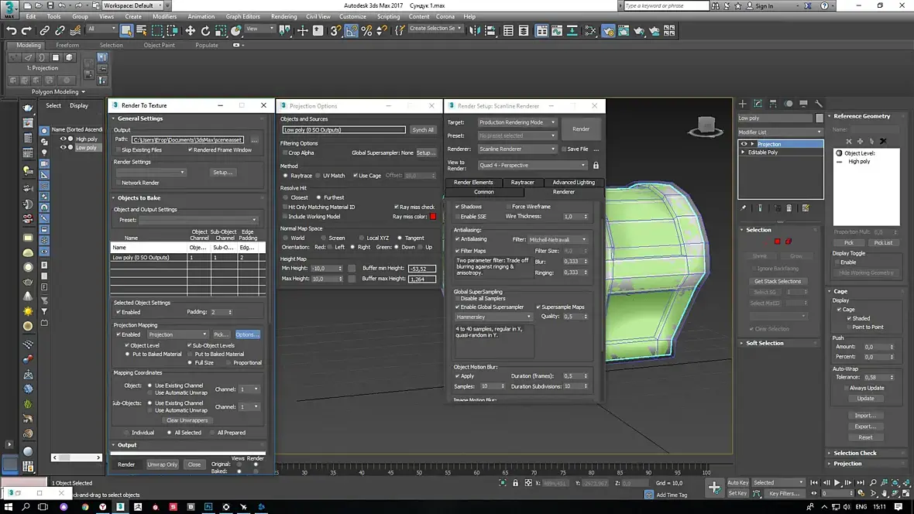
Task: Remove modifier with trash icon
Action: (x=789, y=208)
